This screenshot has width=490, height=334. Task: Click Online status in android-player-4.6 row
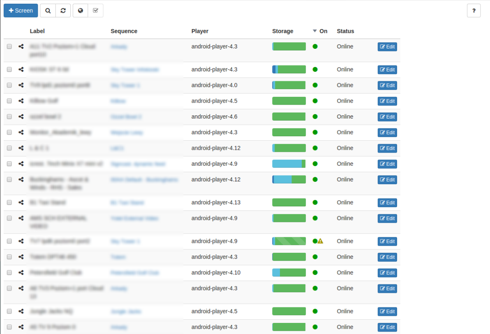pos(345,117)
